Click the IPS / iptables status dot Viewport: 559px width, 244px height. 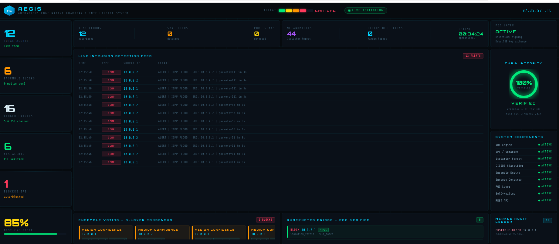pos(539,152)
